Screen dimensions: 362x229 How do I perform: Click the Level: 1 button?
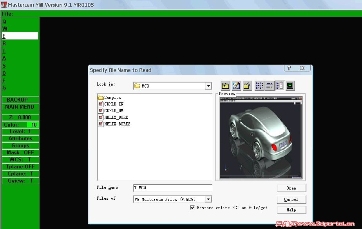pyautogui.click(x=20, y=132)
